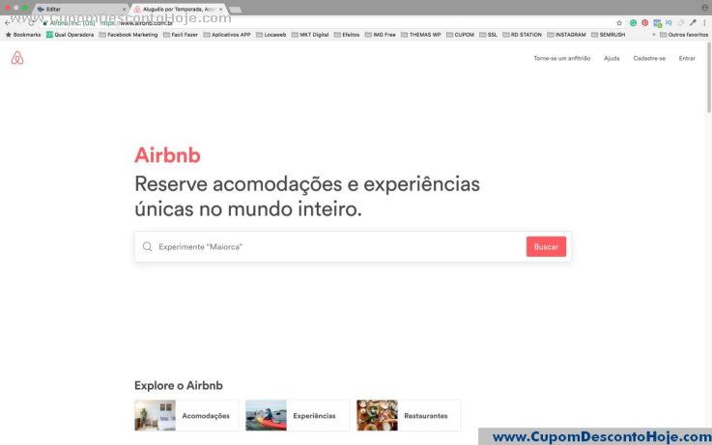Open the Restaurantes card
The width and height of the screenshot is (712, 445).
(409, 415)
